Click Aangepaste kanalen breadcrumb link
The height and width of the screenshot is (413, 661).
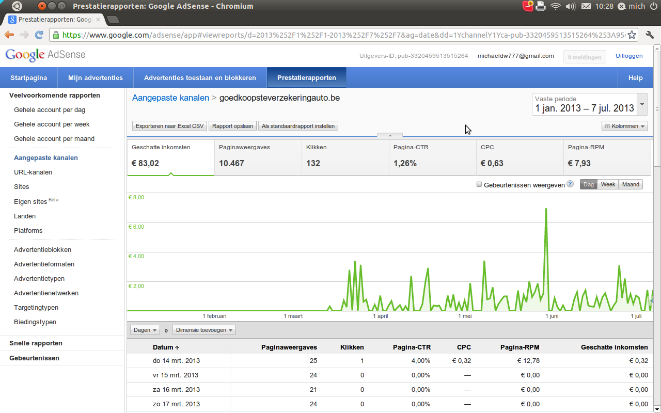coord(170,98)
